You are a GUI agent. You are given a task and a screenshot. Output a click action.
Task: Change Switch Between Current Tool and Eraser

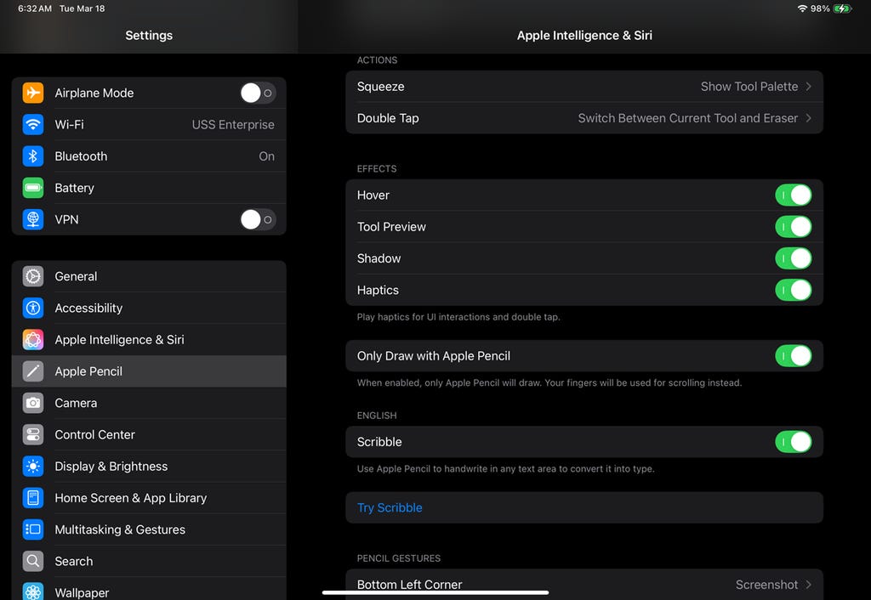click(687, 118)
